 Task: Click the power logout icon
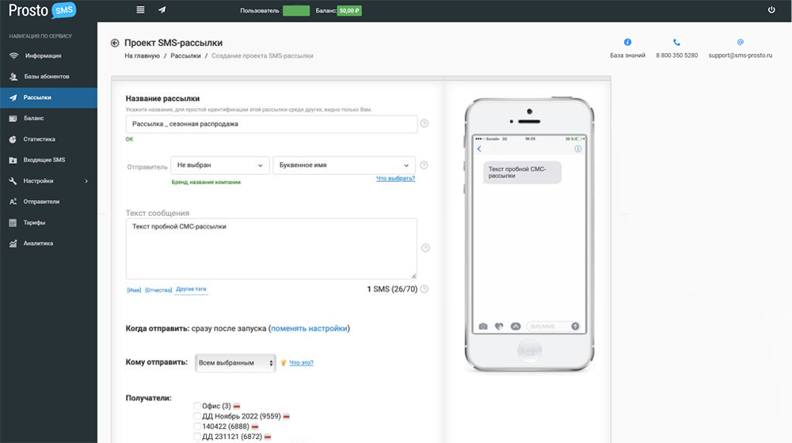tap(771, 10)
